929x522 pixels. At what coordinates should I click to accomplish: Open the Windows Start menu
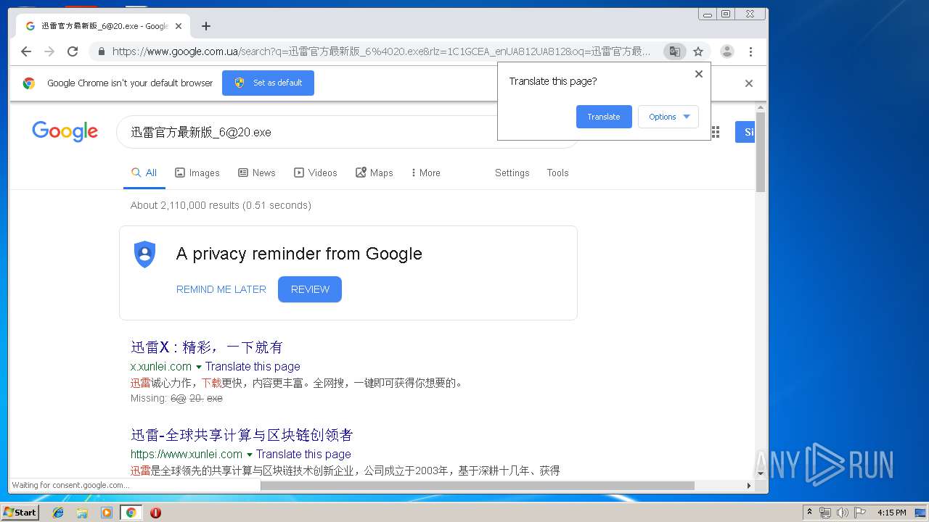click(x=20, y=513)
